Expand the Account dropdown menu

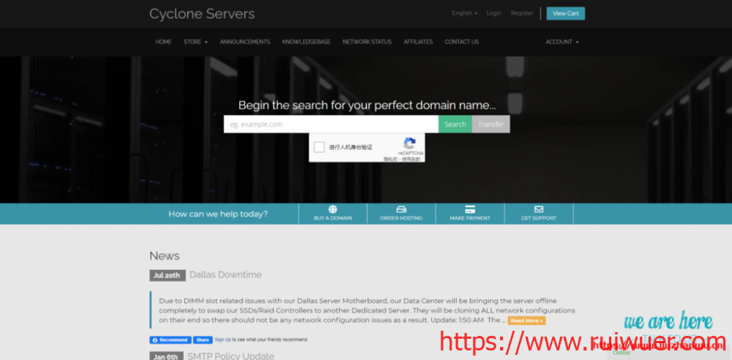point(561,42)
